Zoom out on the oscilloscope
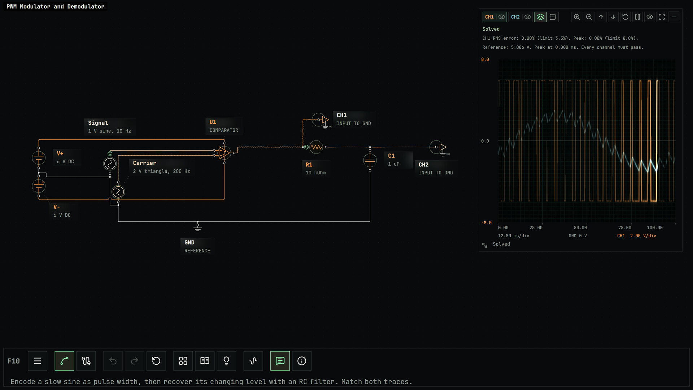 click(x=589, y=17)
